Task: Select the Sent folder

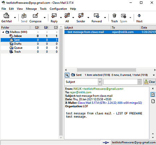Action: pos(29,40)
